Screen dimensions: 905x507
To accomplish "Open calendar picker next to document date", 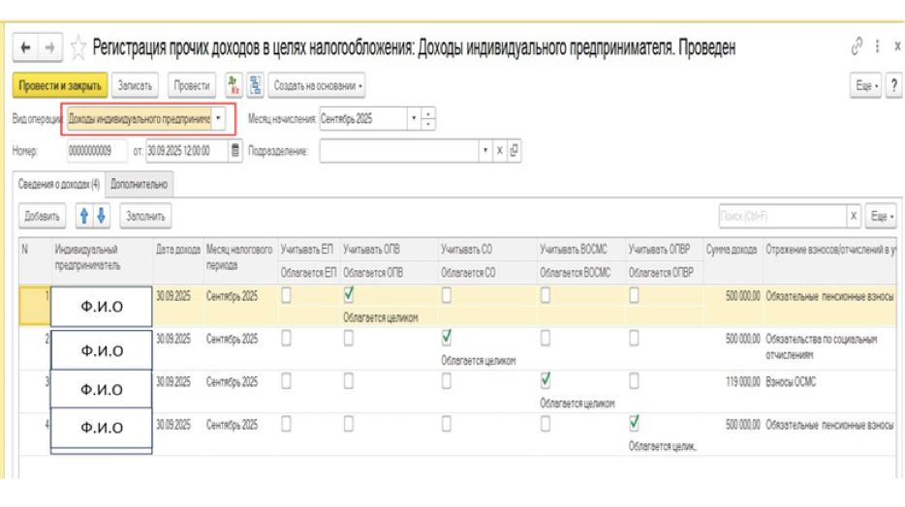I will (x=235, y=150).
